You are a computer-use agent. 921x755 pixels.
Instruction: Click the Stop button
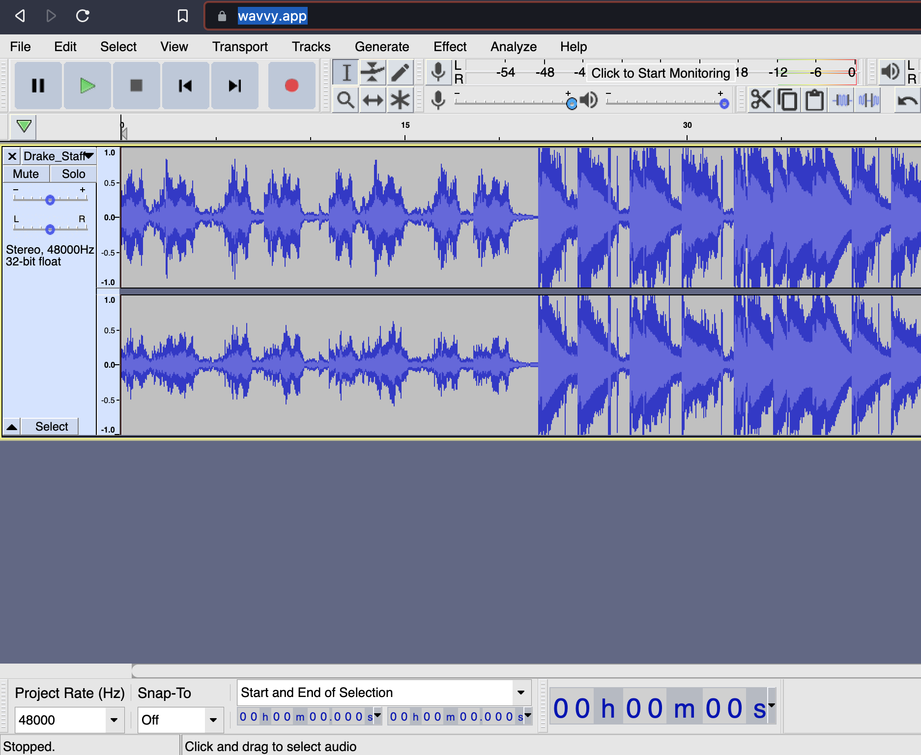click(137, 86)
